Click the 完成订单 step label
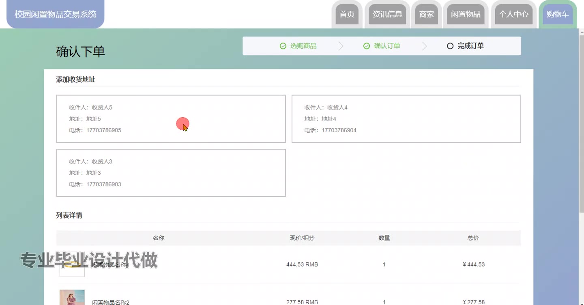This screenshot has height=305, width=584. pyautogui.click(x=470, y=46)
